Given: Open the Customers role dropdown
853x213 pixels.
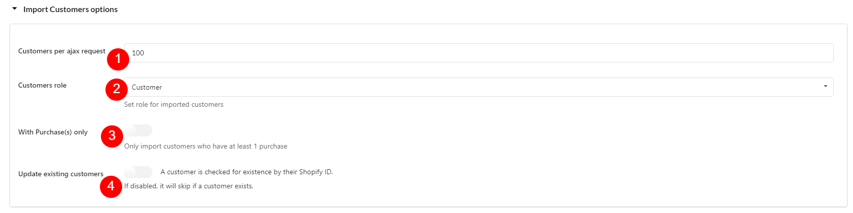Looking at the screenshot, I should (478, 87).
